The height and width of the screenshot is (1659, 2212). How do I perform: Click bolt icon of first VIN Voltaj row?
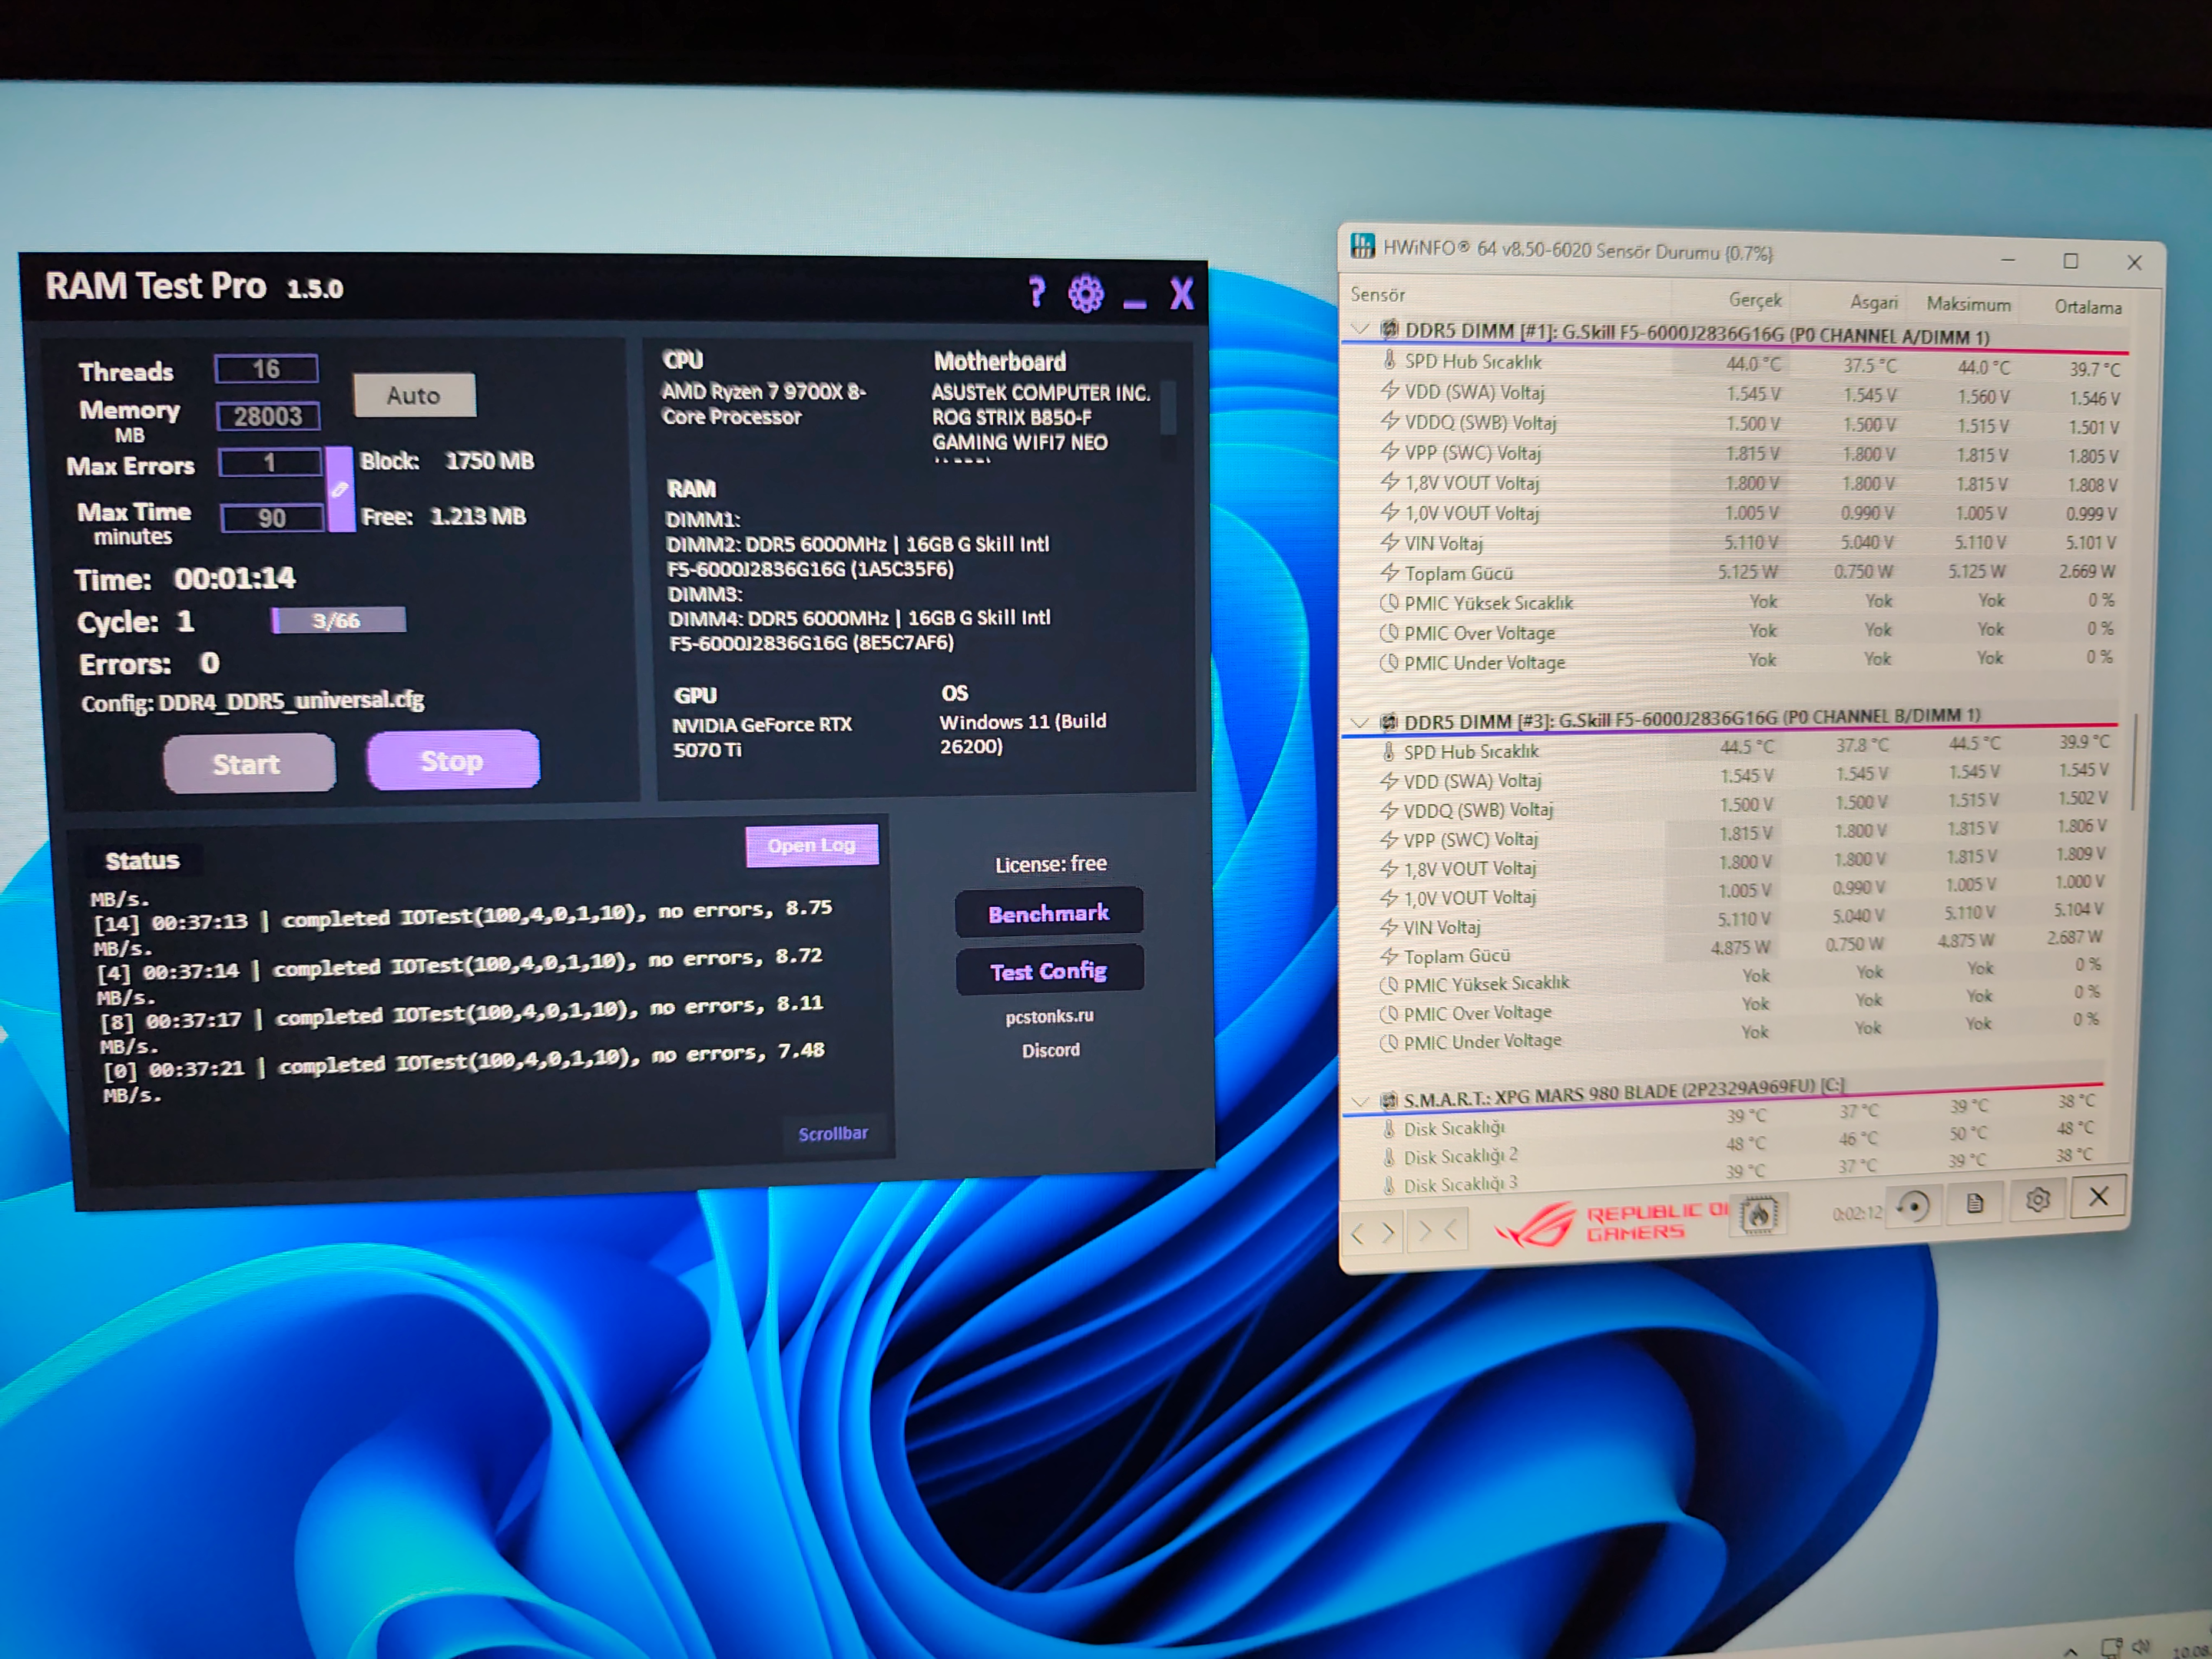coord(1389,542)
